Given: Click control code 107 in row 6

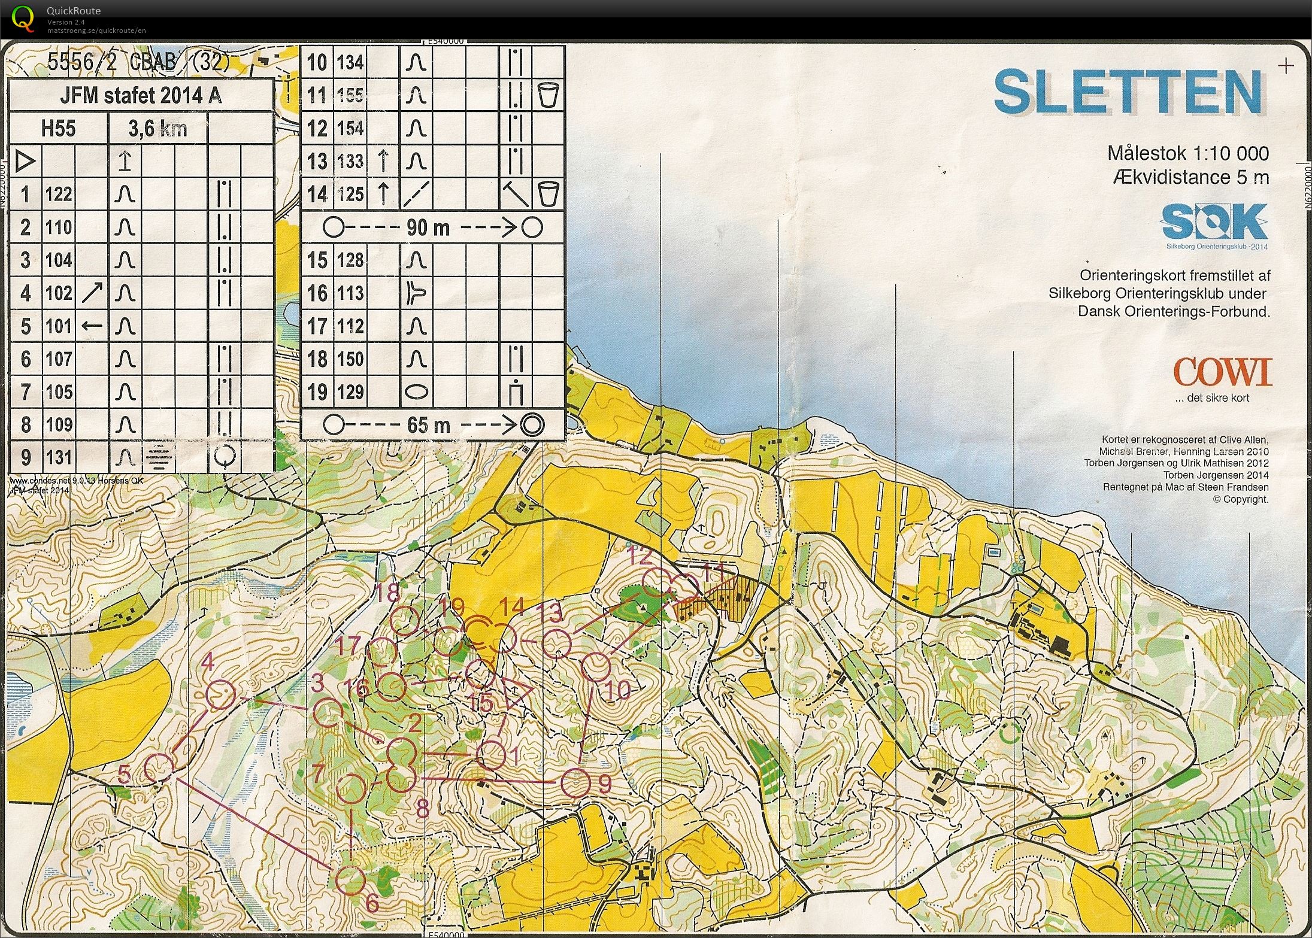Looking at the screenshot, I should pos(59,359).
